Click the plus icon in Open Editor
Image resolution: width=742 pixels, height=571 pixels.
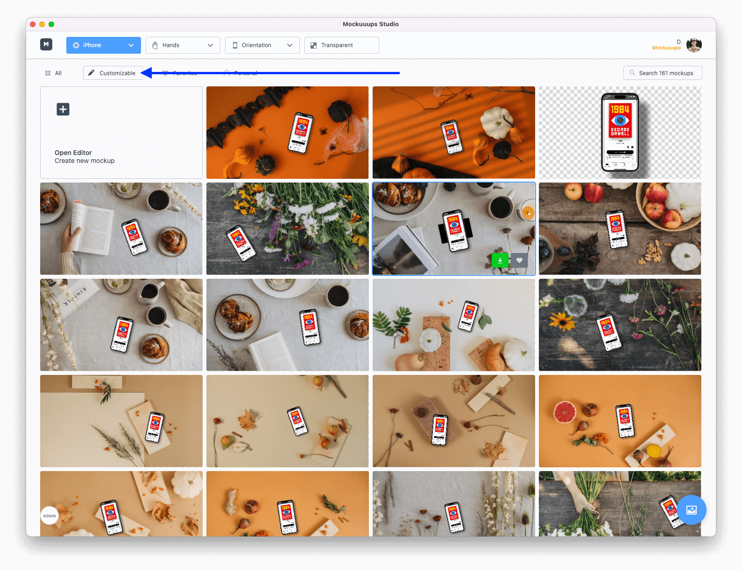pos(63,109)
